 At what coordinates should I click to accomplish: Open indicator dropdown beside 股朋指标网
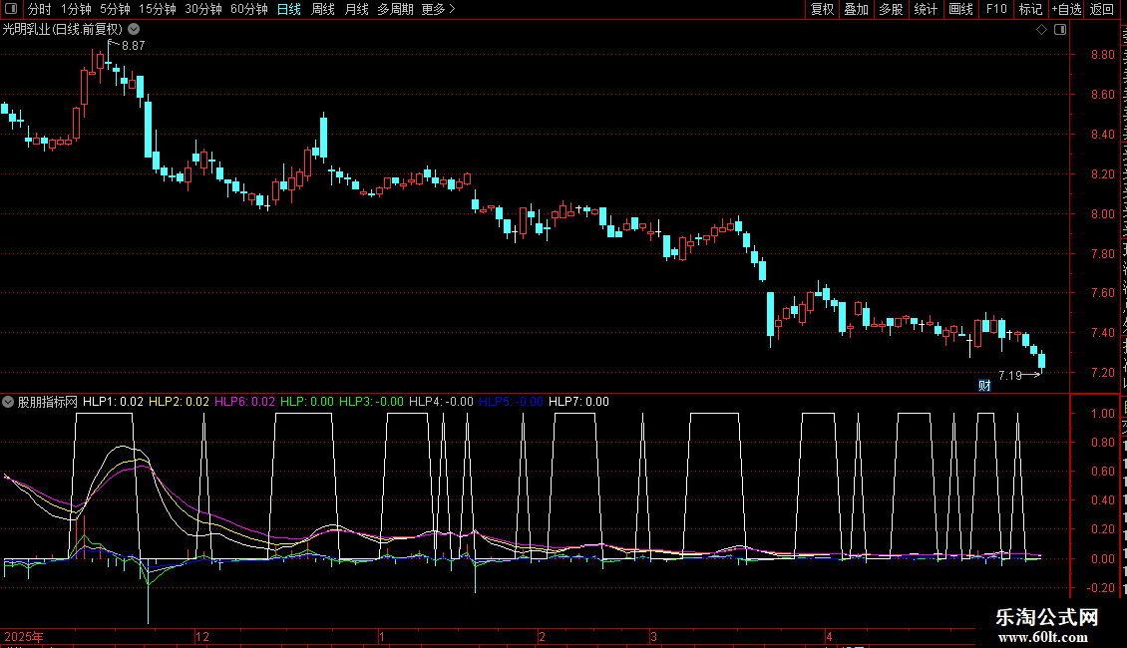(x=8, y=402)
